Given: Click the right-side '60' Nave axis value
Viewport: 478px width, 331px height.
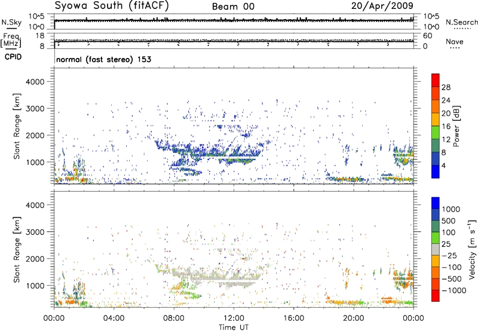Looking at the screenshot, I should point(427,36).
